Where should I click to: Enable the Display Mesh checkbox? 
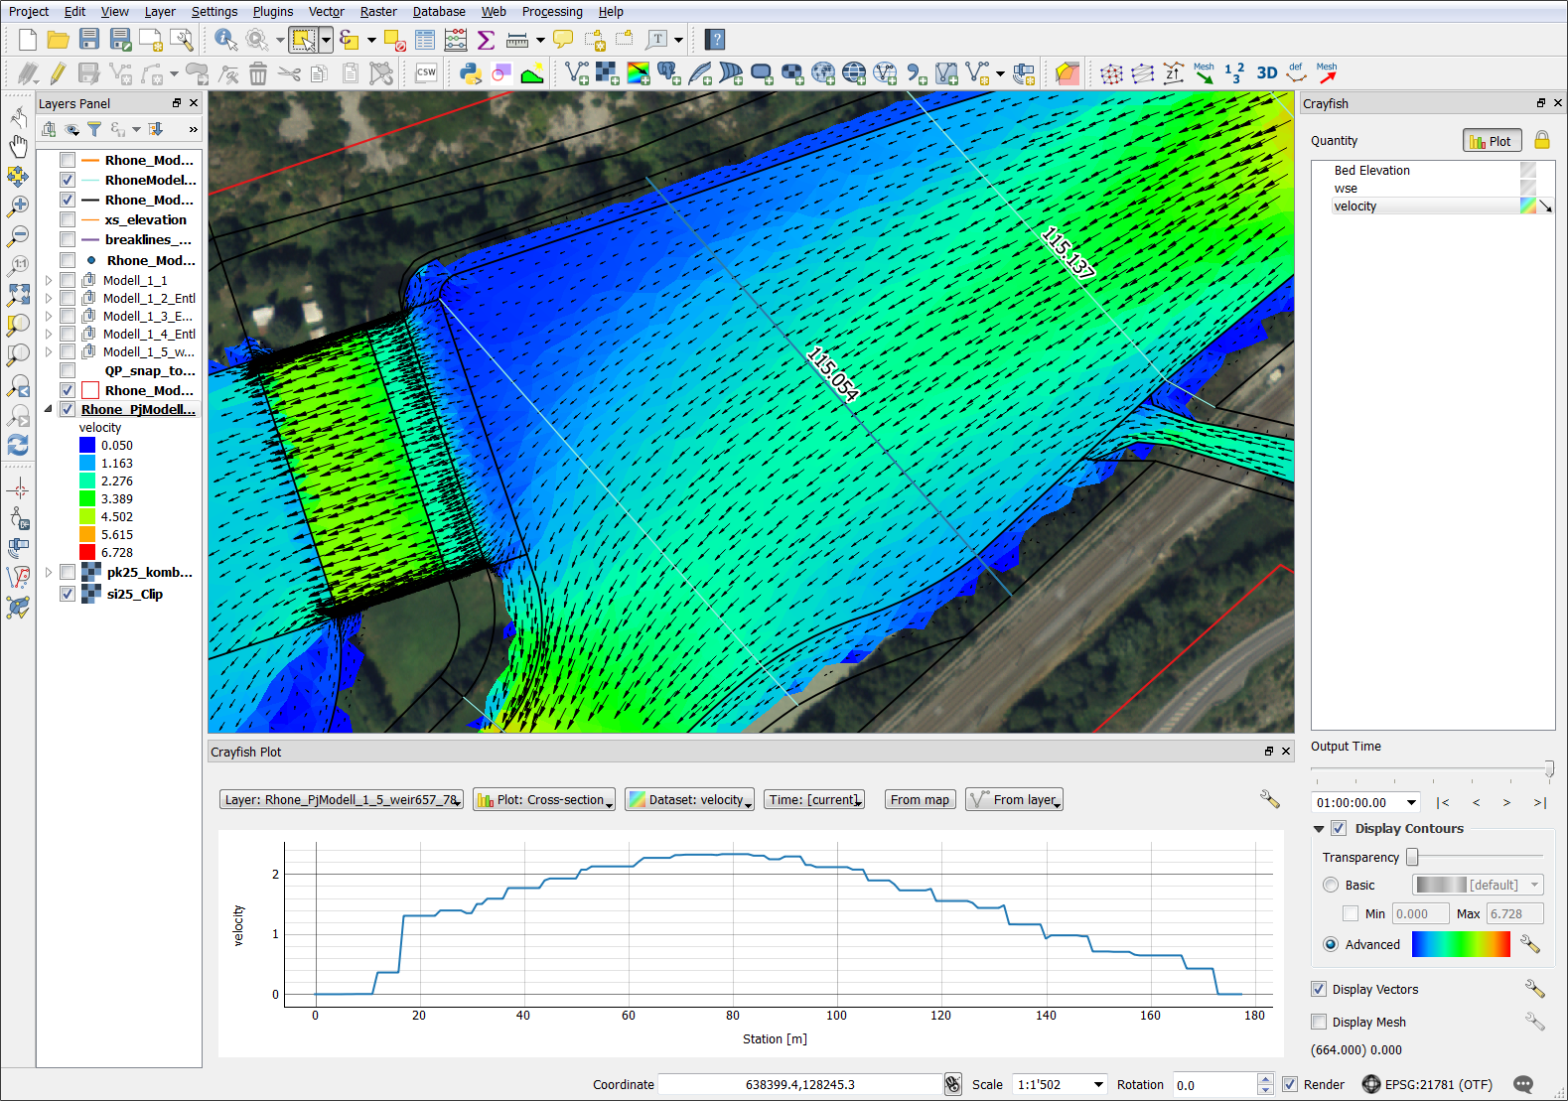(1319, 1022)
